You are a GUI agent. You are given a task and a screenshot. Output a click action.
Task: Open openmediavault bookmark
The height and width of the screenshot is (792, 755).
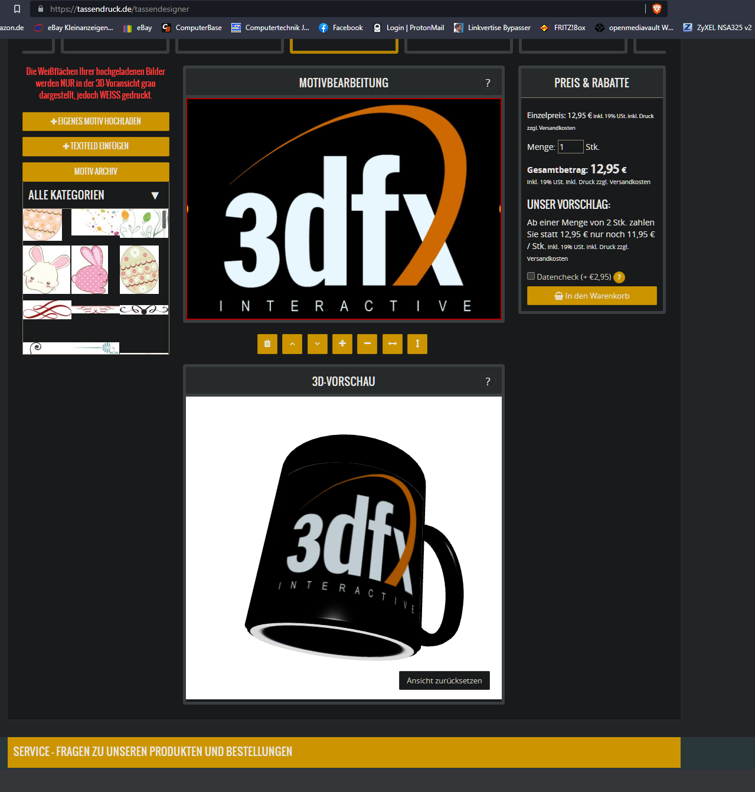[x=634, y=28]
